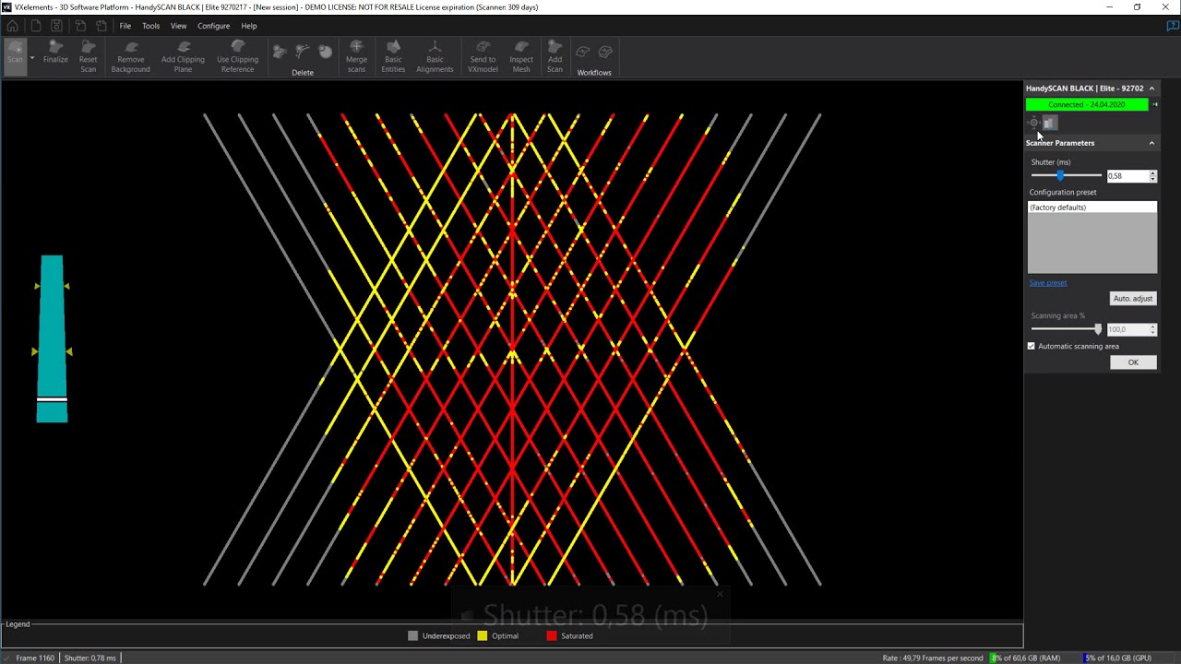Open the Configure menu
1181x664 pixels.
[x=213, y=26]
